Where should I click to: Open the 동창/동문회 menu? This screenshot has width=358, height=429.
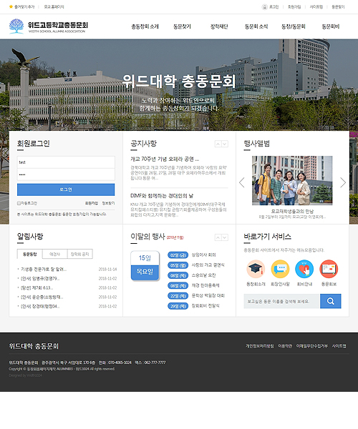[293, 26]
